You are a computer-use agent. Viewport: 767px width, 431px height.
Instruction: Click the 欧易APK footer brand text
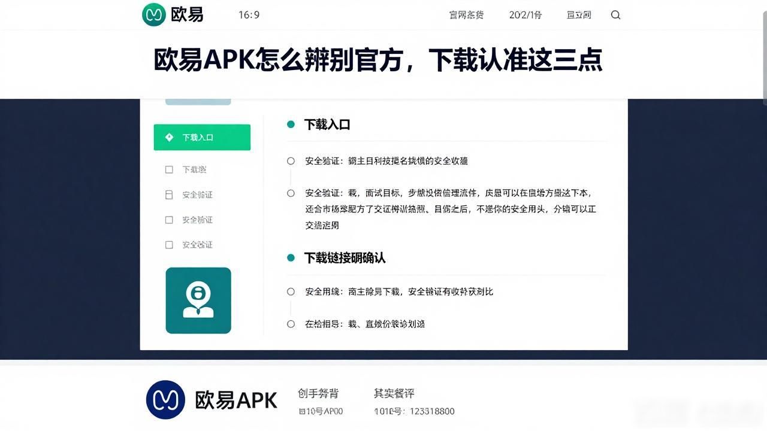point(236,400)
